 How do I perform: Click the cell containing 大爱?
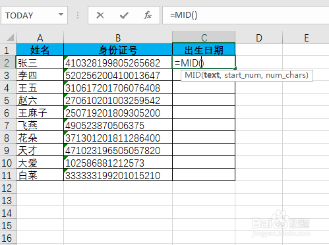click(40, 163)
